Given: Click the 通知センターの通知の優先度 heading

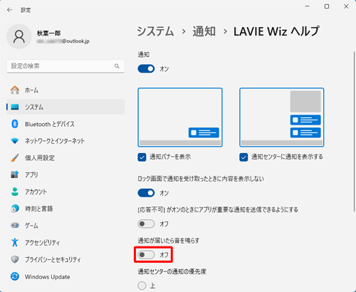Looking at the screenshot, I should (x=172, y=271).
